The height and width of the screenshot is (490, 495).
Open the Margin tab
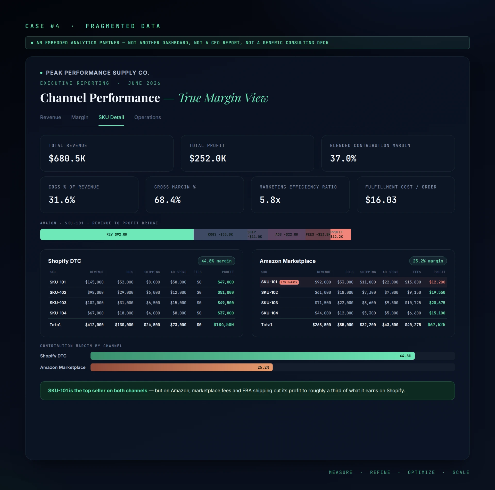(80, 117)
